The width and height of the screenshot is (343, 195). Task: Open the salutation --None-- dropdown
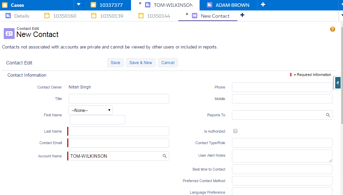pyautogui.click(x=91, y=110)
